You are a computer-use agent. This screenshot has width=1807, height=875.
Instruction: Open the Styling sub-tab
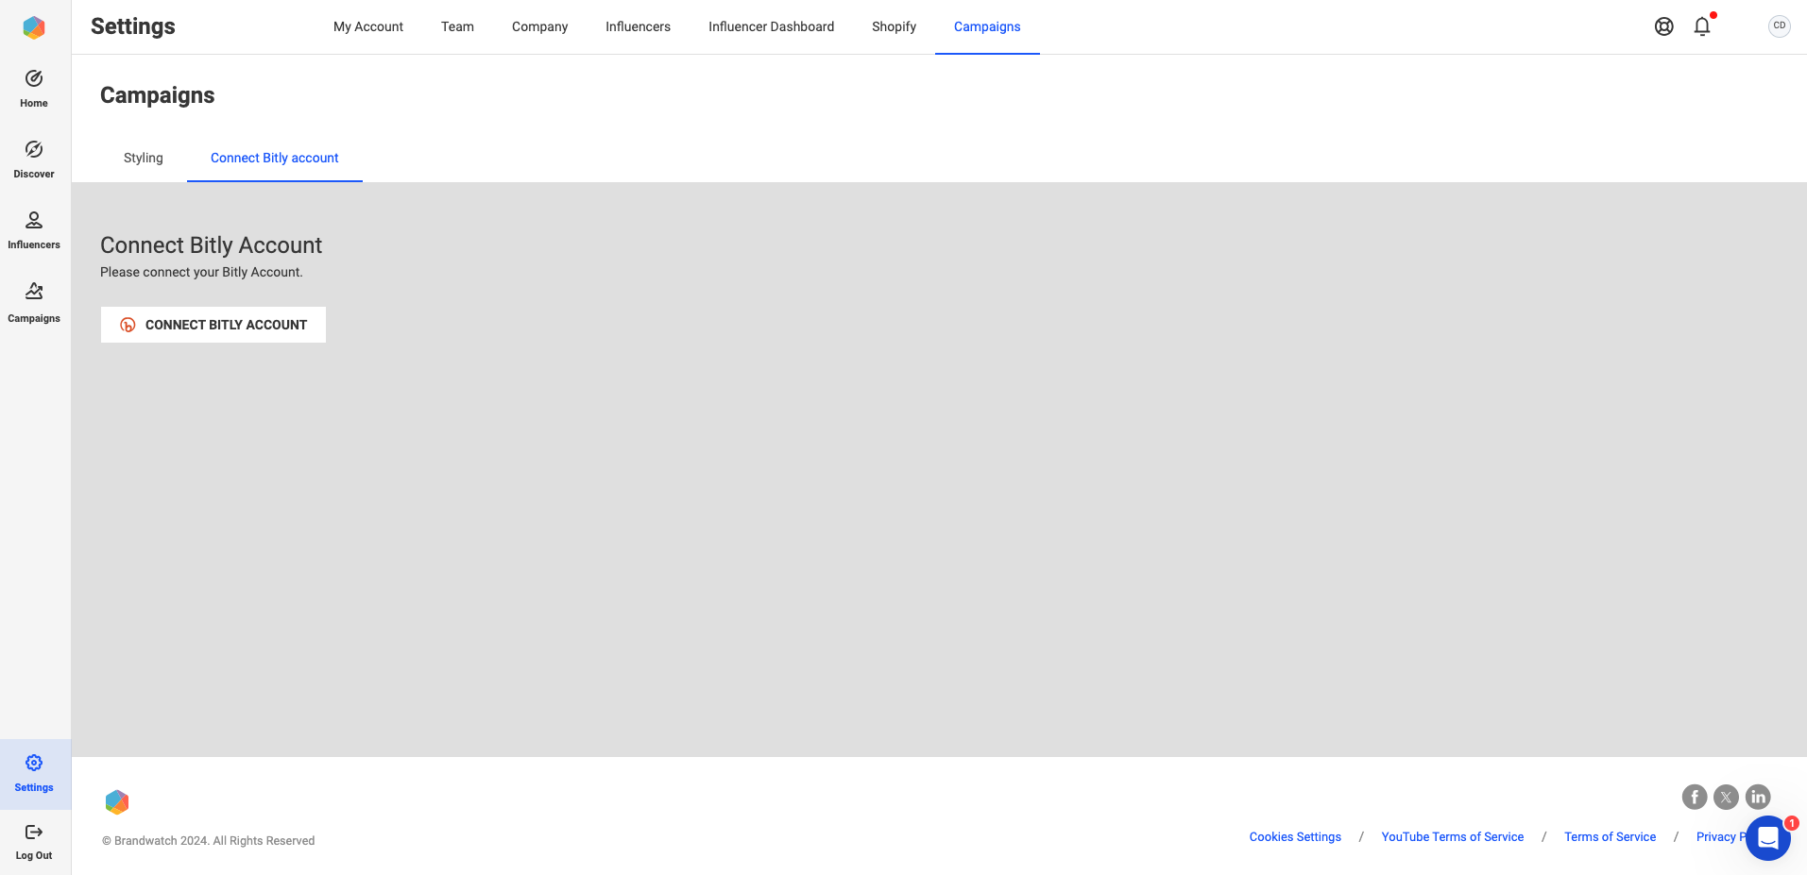(144, 158)
